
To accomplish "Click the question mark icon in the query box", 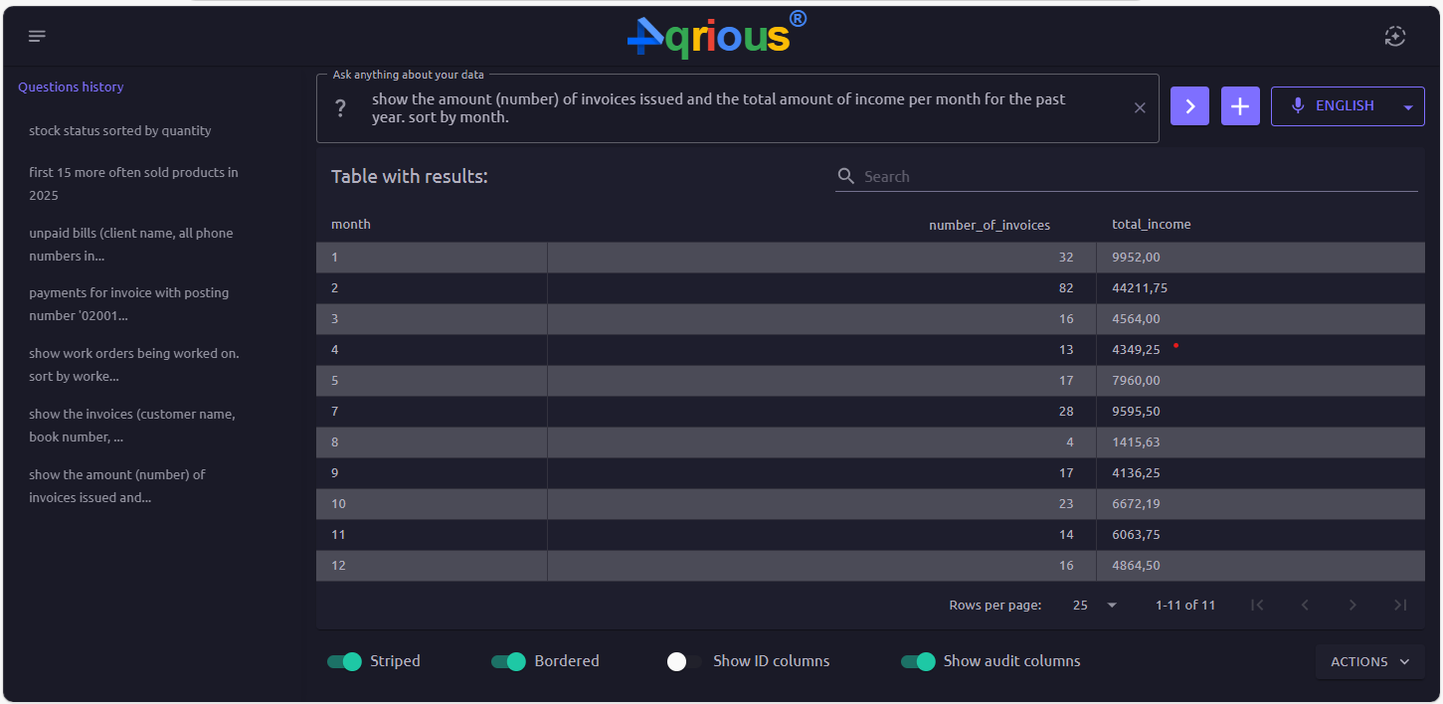I will [x=341, y=105].
